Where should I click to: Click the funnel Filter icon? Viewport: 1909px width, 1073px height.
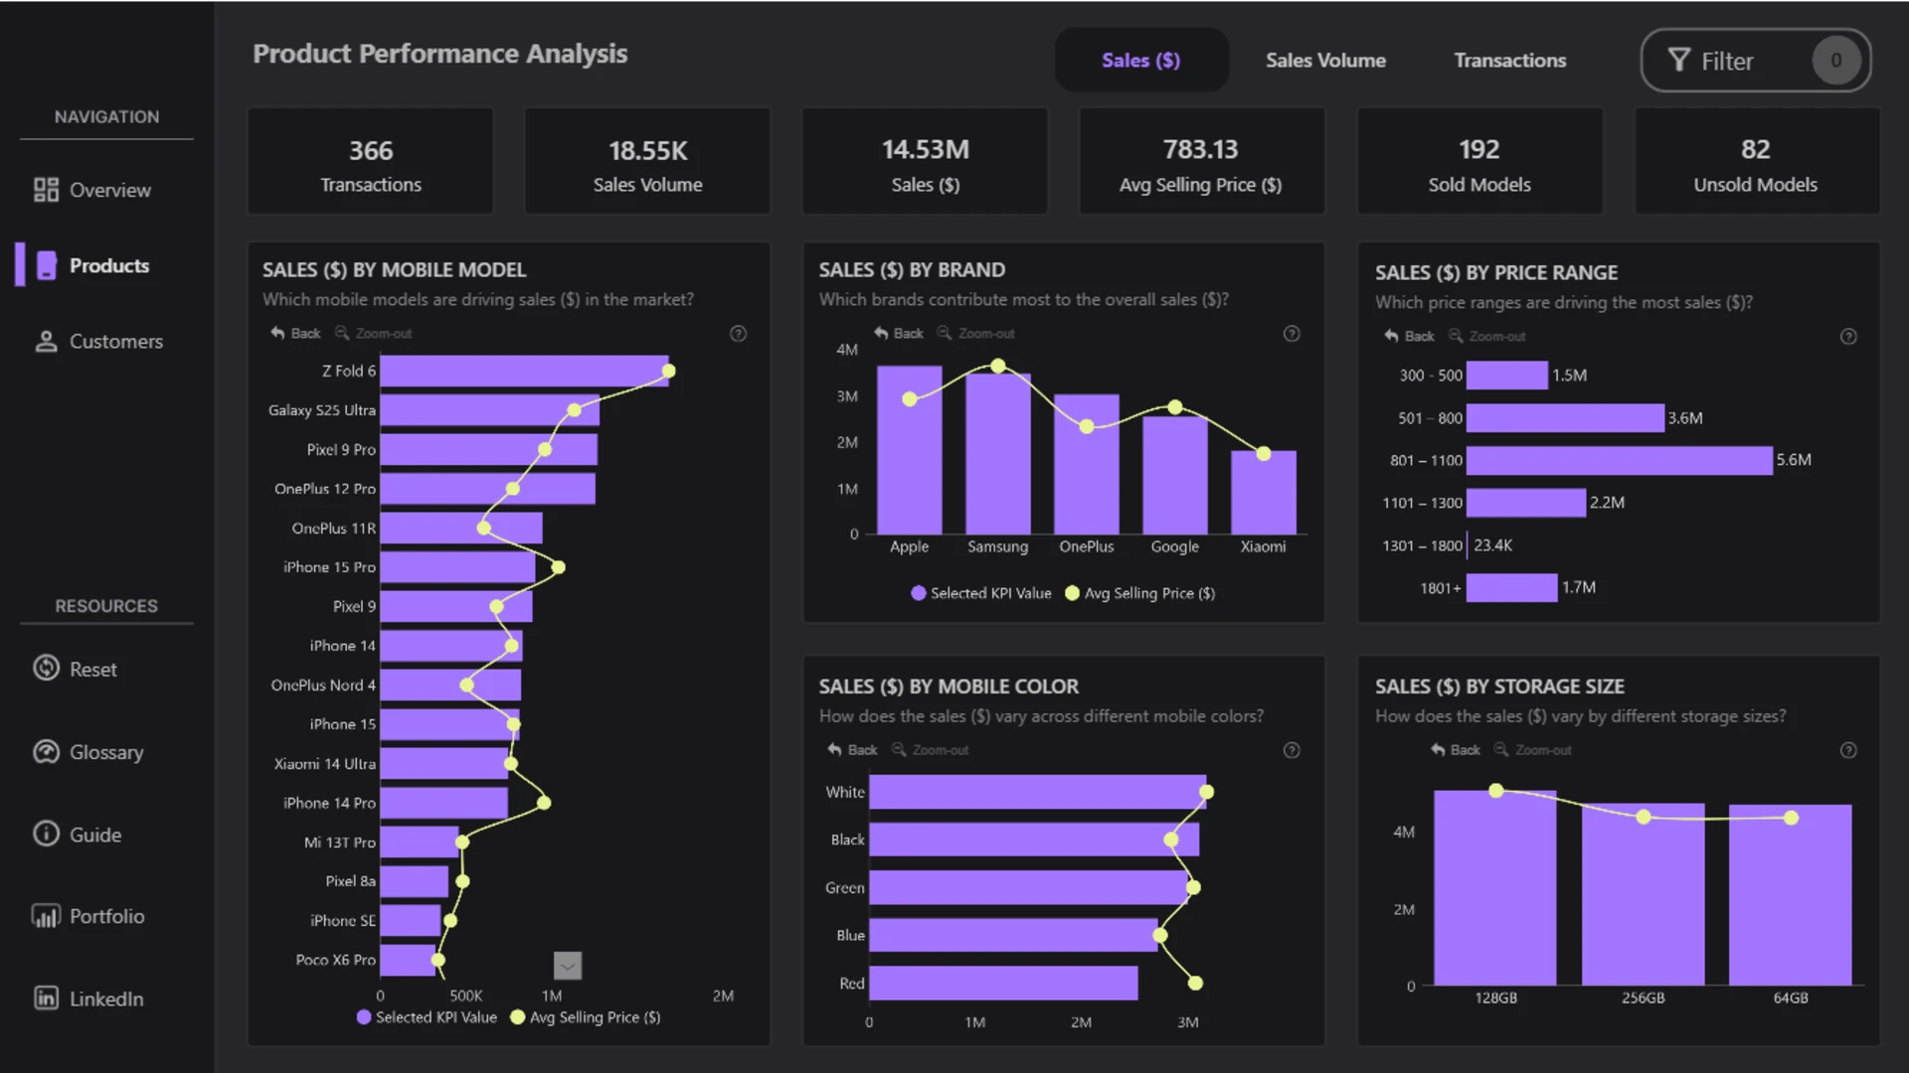point(1679,61)
